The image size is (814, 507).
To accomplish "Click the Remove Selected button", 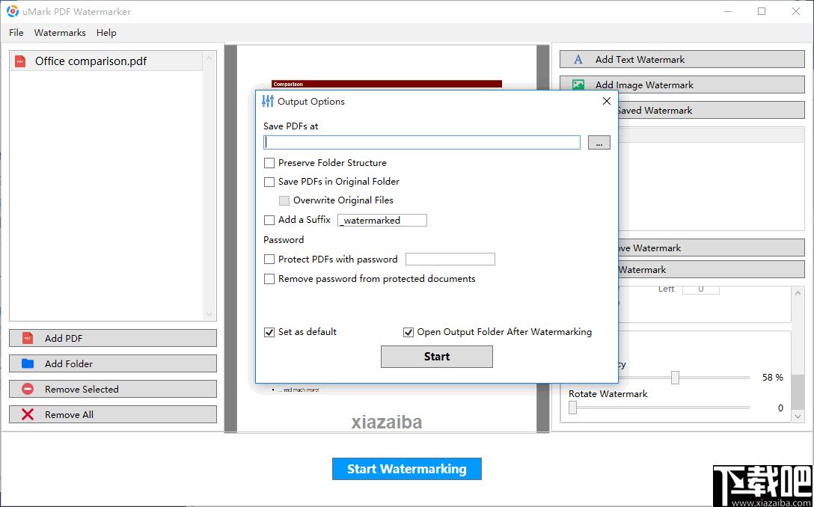I will [113, 389].
